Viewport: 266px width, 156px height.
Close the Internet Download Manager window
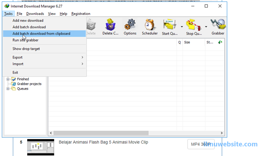(x=220, y=6)
